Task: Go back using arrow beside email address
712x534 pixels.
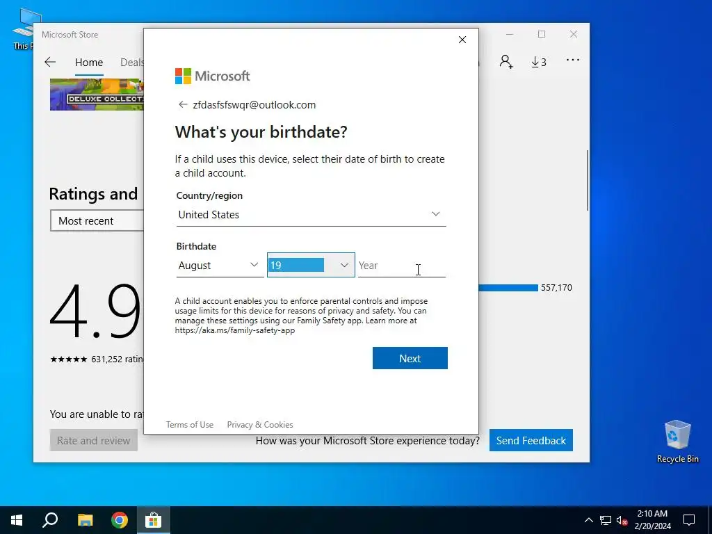Action: pyautogui.click(x=183, y=105)
